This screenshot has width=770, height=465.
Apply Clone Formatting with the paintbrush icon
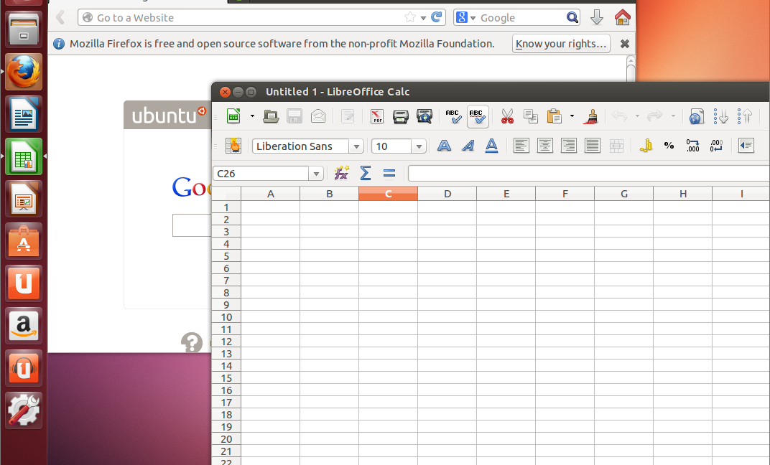pos(591,116)
